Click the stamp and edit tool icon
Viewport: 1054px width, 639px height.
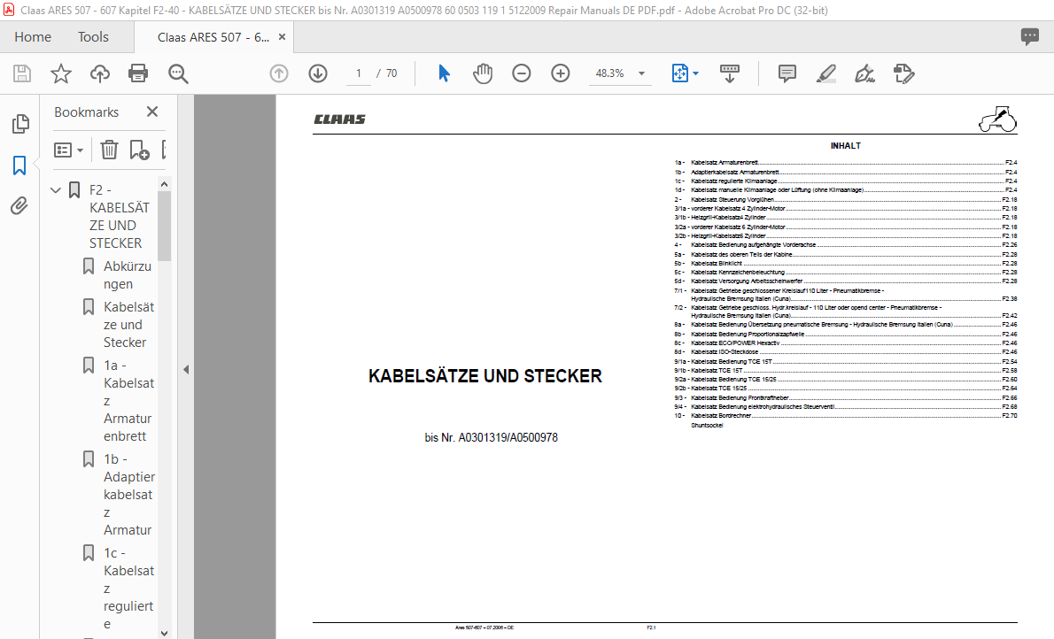click(903, 73)
